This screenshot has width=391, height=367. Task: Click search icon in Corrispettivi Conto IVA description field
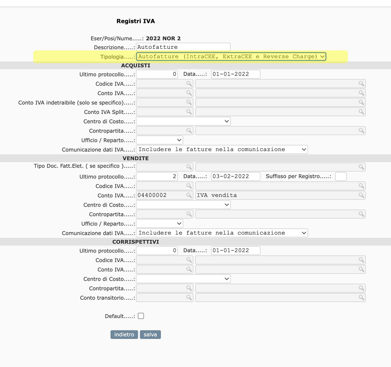tap(361, 269)
